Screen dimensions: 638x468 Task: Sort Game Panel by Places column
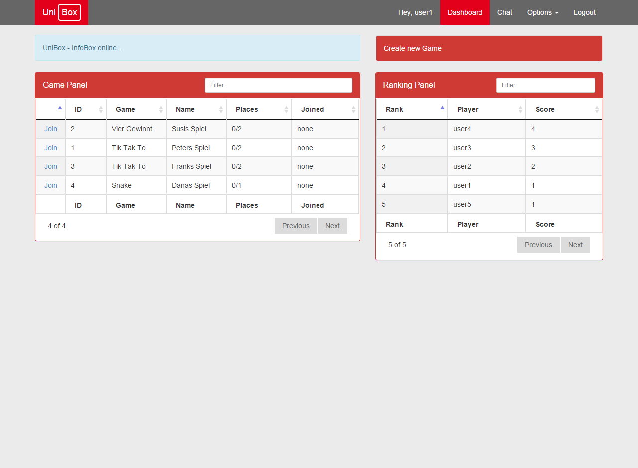pyautogui.click(x=259, y=109)
